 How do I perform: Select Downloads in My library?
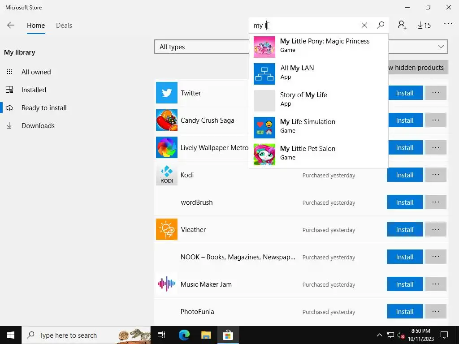38,126
